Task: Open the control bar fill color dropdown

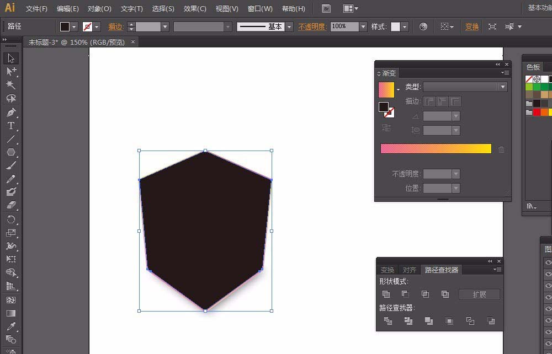Action: click(74, 26)
